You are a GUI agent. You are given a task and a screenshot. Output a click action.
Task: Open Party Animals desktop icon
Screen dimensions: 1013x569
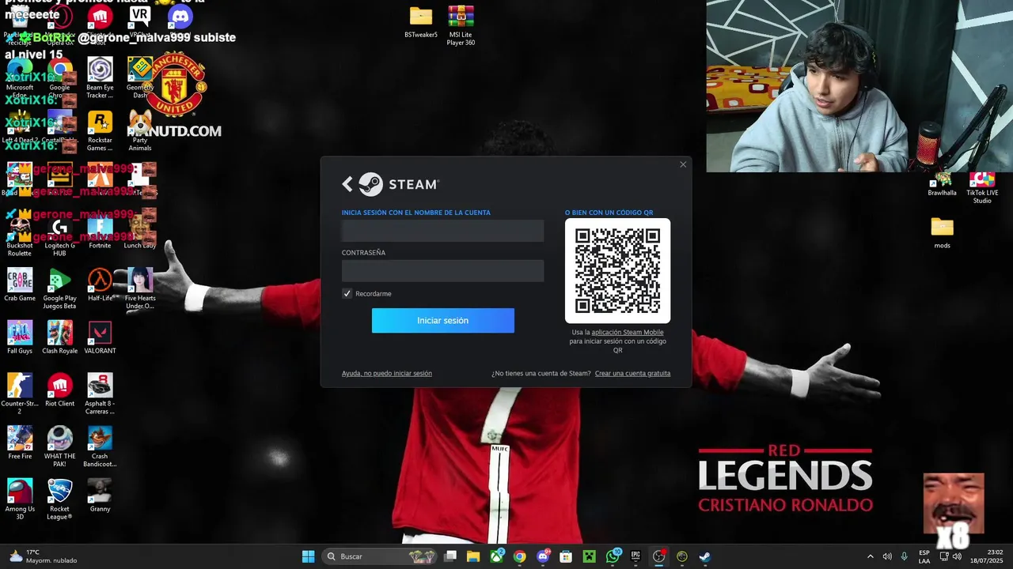(140, 130)
